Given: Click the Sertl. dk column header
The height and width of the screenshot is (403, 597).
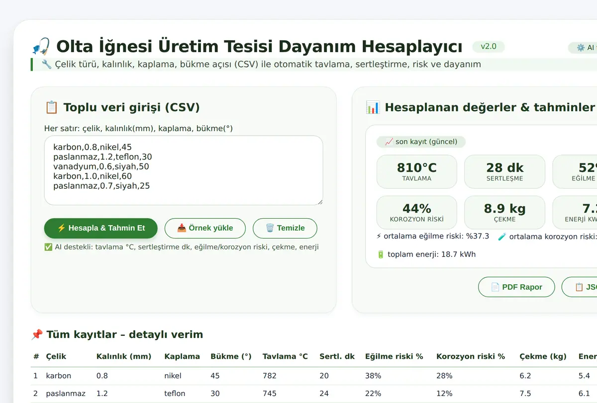Looking at the screenshot, I should 337,356.
